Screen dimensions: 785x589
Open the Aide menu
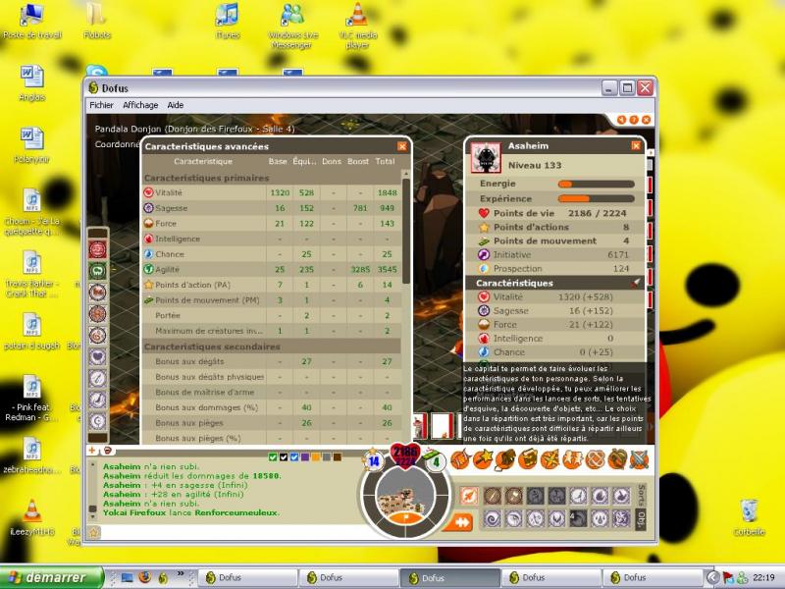[176, 105]
